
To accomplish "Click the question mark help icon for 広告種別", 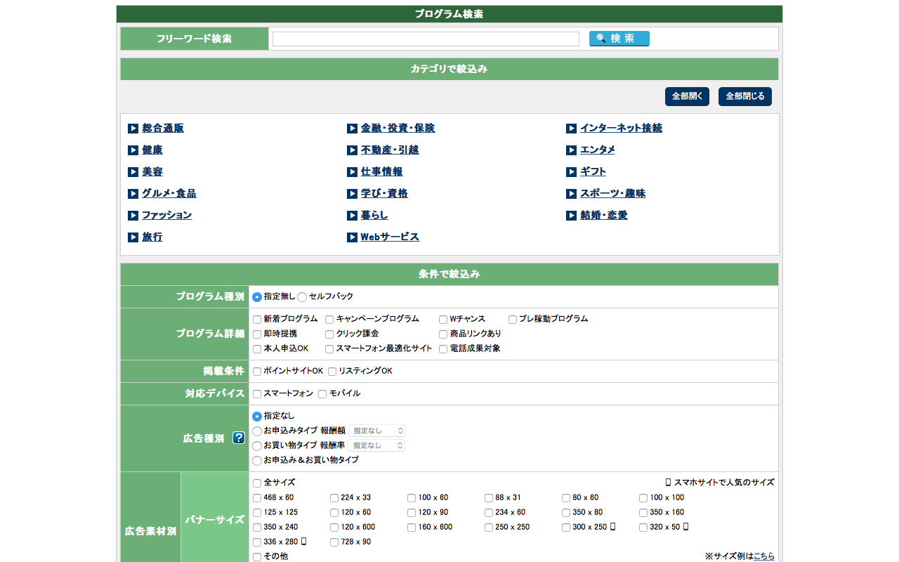I will pos(239,438).
